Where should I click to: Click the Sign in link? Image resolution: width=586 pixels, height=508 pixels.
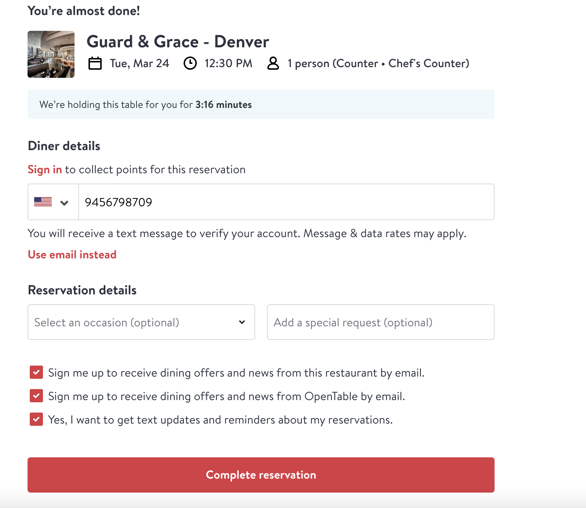[45, 170]
